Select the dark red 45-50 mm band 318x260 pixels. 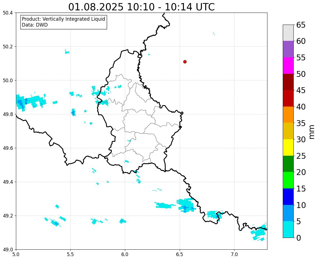[x=288, y=82]
